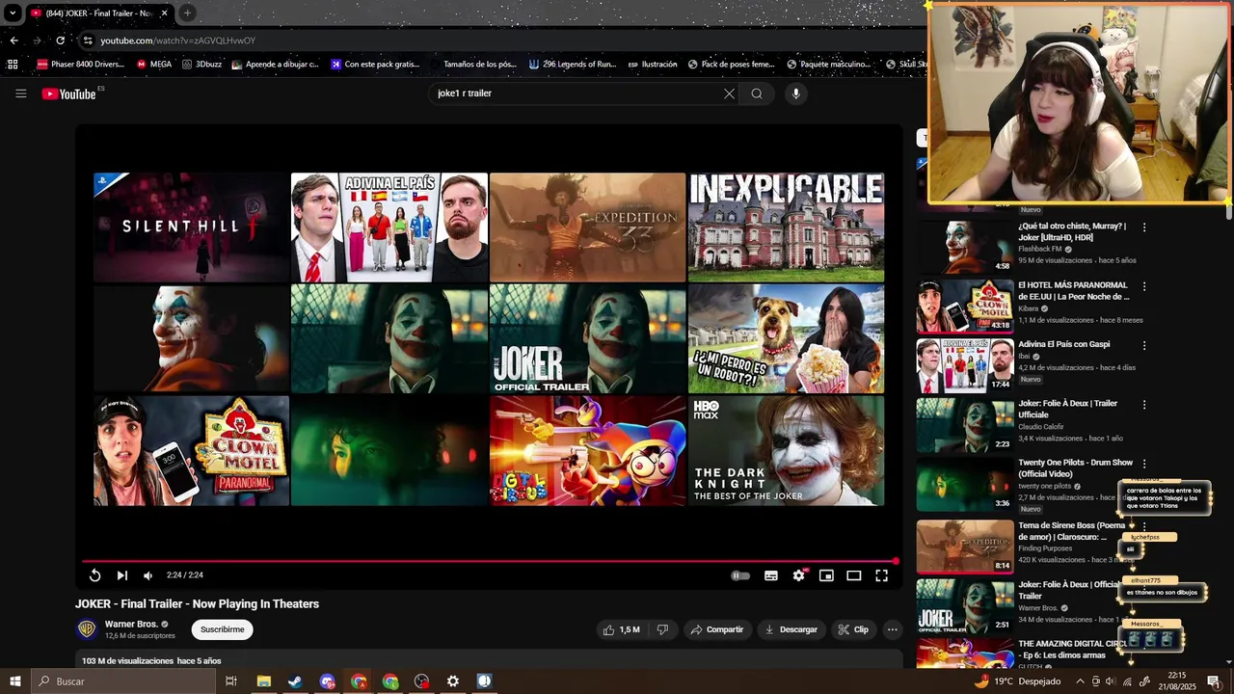Open options for Joker: Folie À Deux Trailer Ufficiale
1234x694 pixels.
pos(1144,405)
